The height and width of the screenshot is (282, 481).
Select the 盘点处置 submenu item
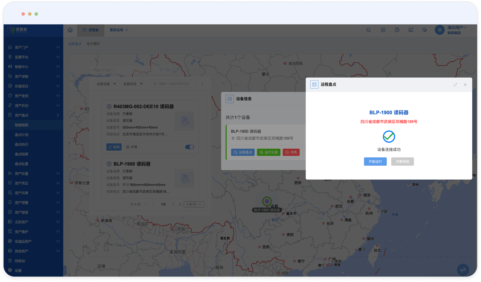point(33,164)
